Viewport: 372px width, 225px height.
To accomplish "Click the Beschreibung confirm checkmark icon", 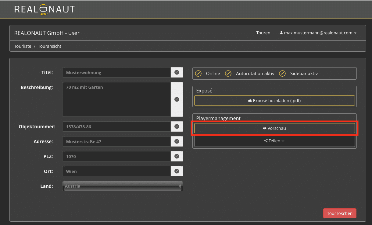I will 177,99.
